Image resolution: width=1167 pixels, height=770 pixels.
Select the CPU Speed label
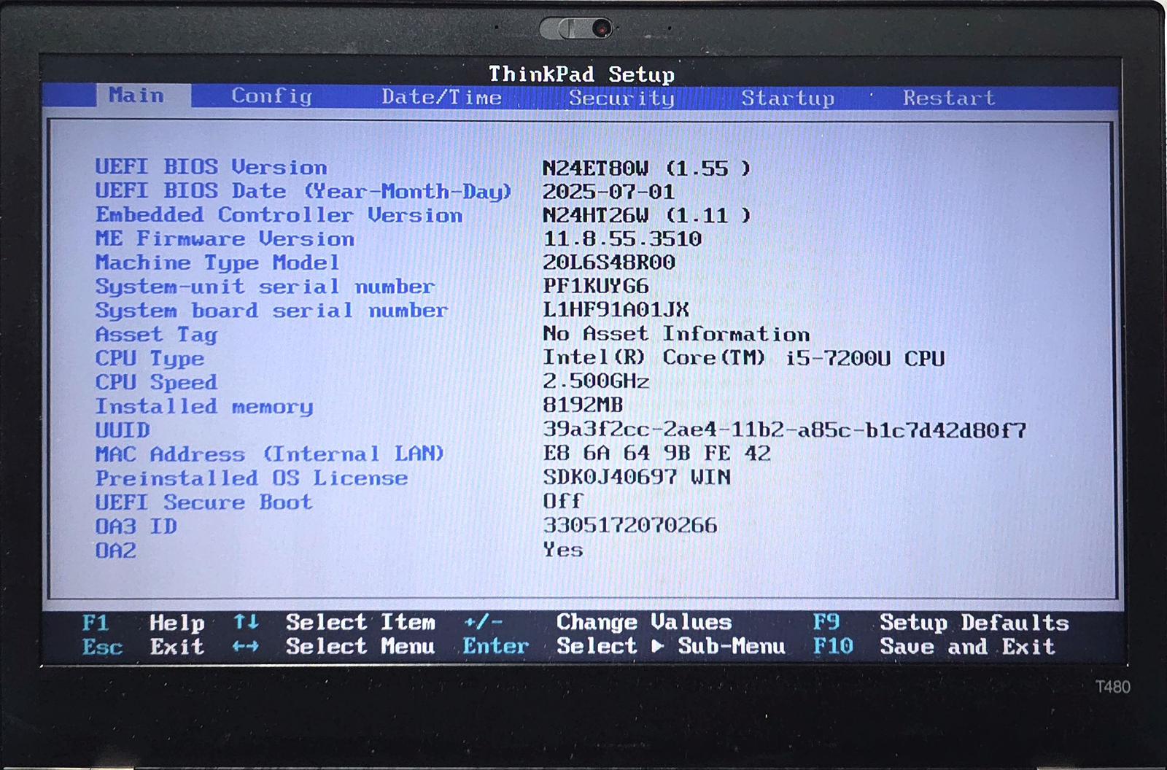[156, 382]
